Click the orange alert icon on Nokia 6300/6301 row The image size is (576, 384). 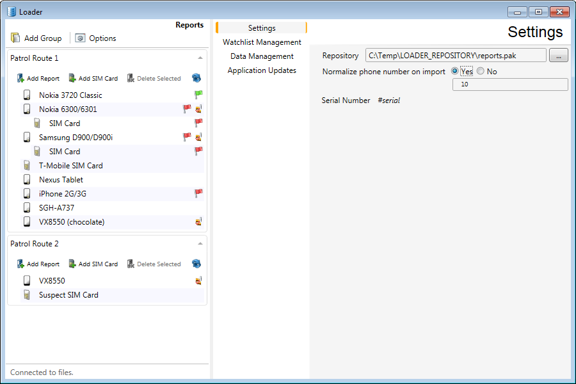pyautogui.click(x=198, y=109)
